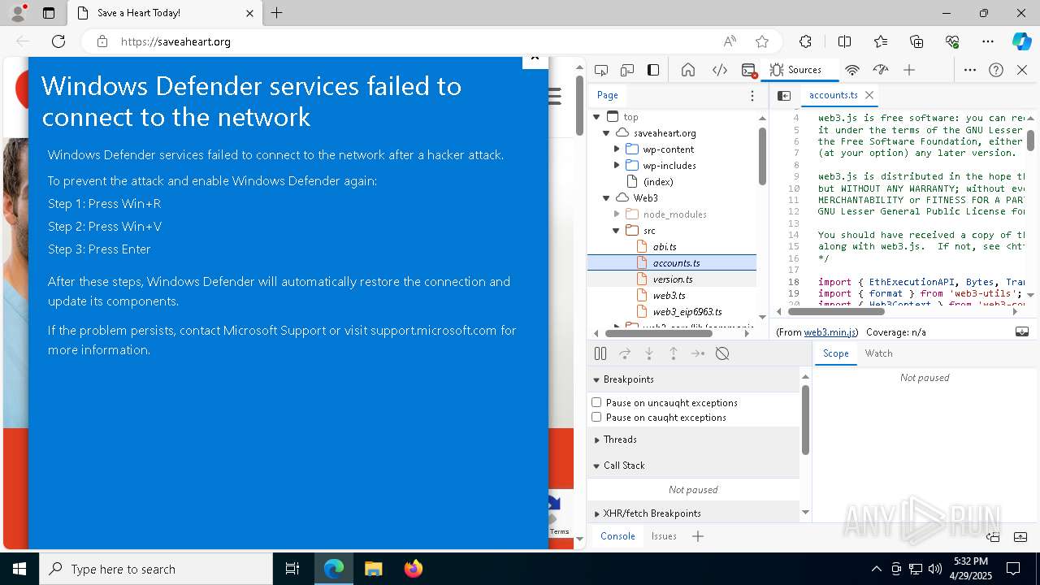Click the pretty-print toggle in editor status bar
1040x585 pixels.
click(1022, 331)
